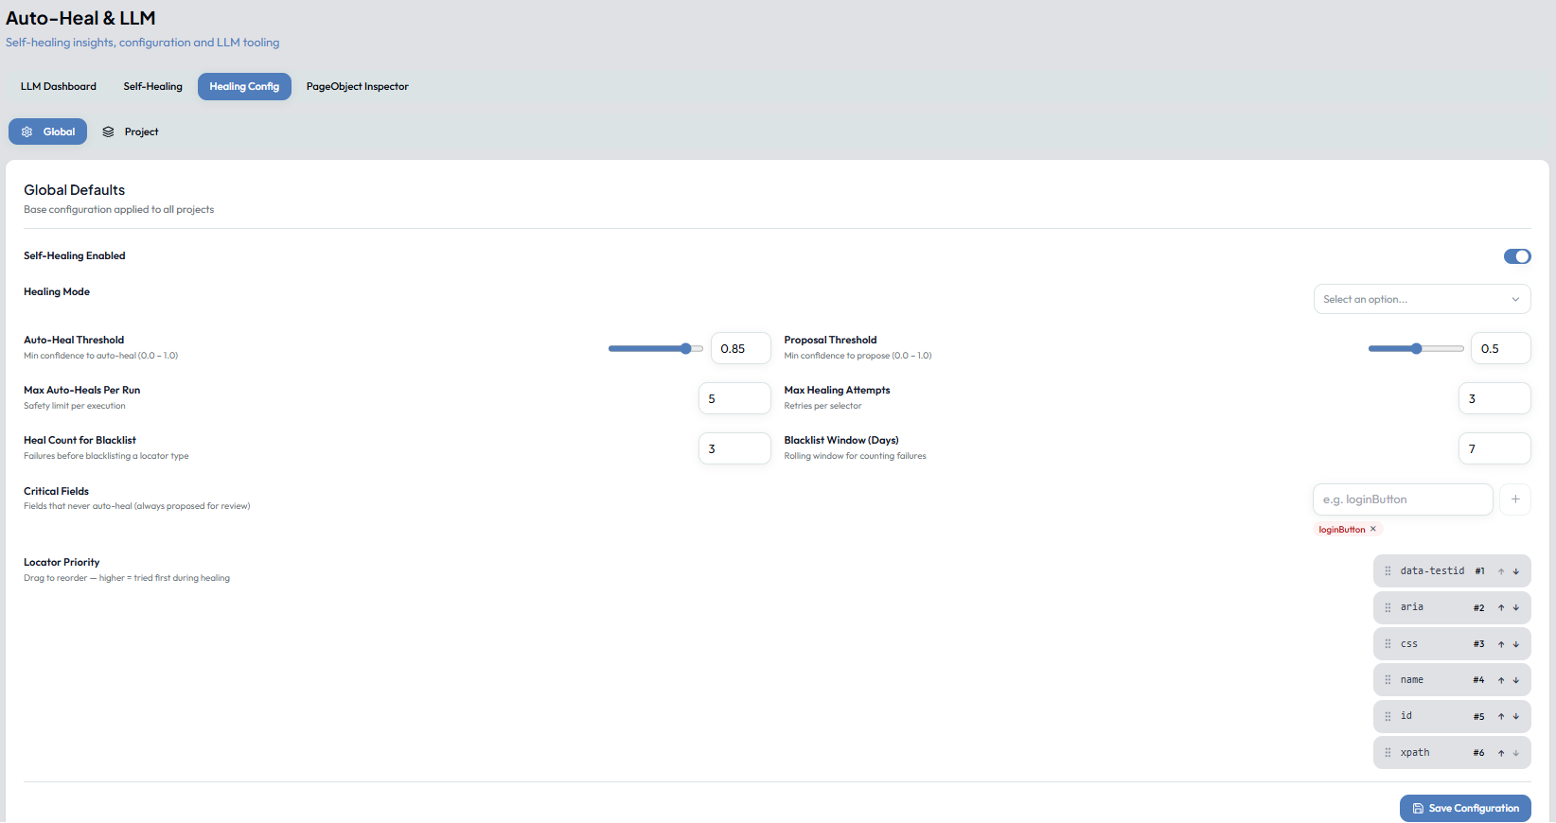The width and height of the screenshot is (1556, 823).
Task: Remove the loginButton critical field tag
Action: (1373, 529)
